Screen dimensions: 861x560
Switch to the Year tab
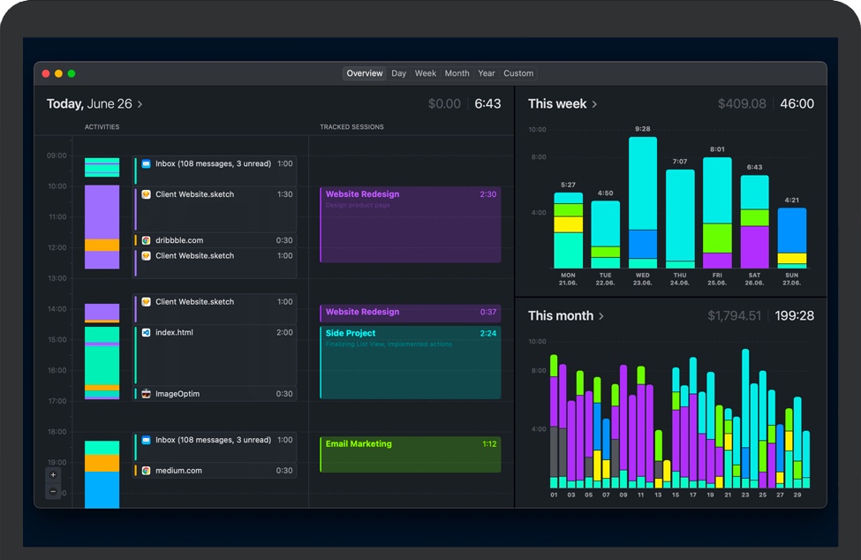pos(487,73)
